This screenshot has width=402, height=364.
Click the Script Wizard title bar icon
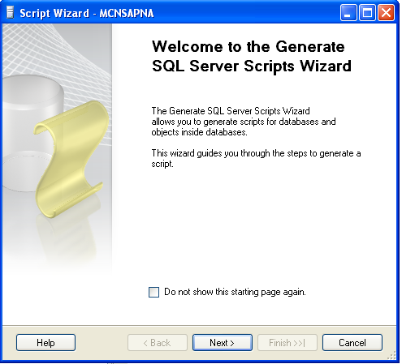pos(10,13)
